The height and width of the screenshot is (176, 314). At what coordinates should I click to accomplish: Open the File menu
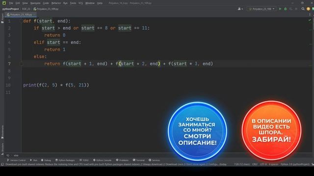click(11, 3)
